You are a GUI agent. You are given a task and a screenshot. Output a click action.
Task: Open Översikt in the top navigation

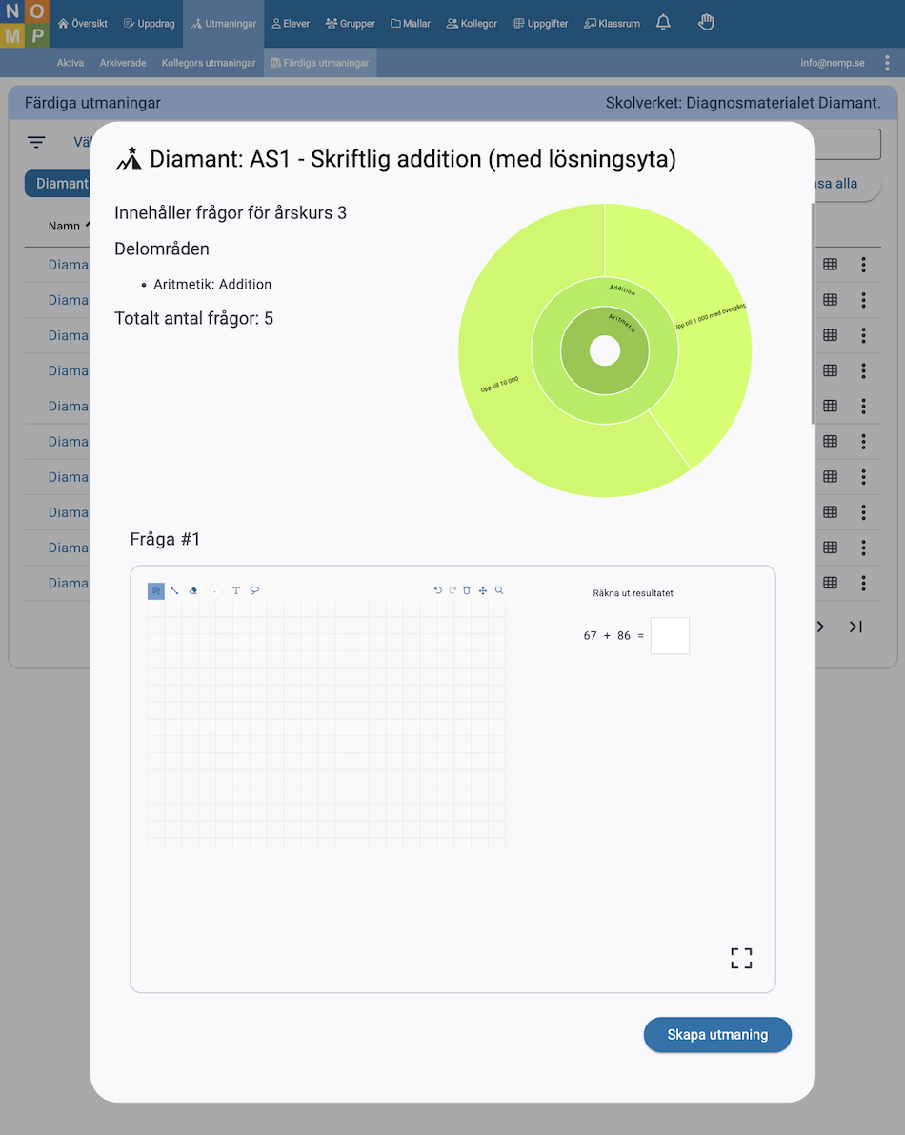pyautogui.click(x=83, y=24)
